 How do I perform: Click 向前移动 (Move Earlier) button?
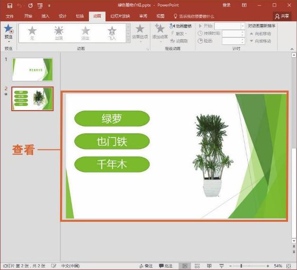260,34
